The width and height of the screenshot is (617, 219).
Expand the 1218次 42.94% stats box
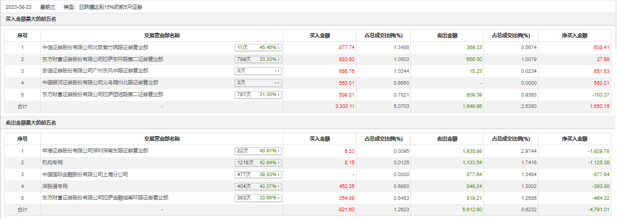(x=258, y=163)
